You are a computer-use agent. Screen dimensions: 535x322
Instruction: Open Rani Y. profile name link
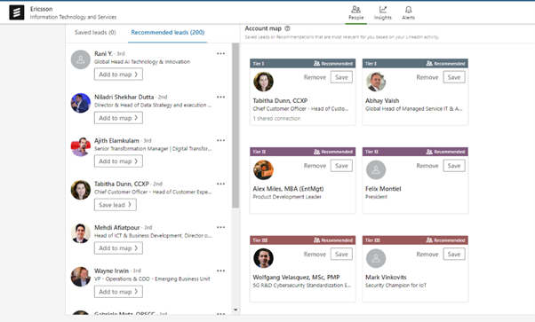(x=103, y=53)
